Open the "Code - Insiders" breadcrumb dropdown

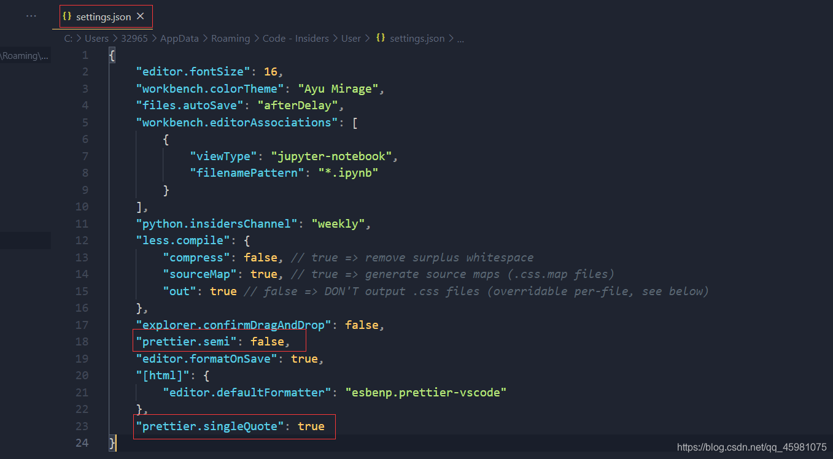point(296,37)
